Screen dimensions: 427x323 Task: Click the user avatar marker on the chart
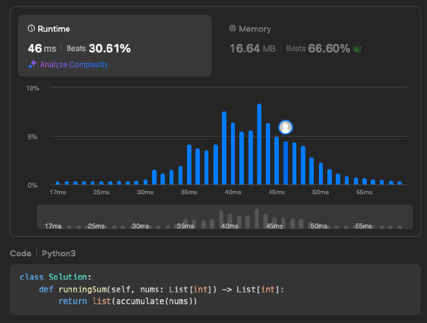(285, 127)
